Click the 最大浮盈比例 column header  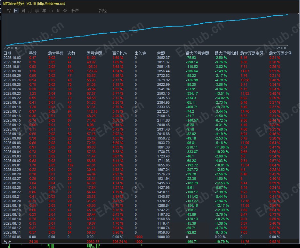click(x=281, y=53)
